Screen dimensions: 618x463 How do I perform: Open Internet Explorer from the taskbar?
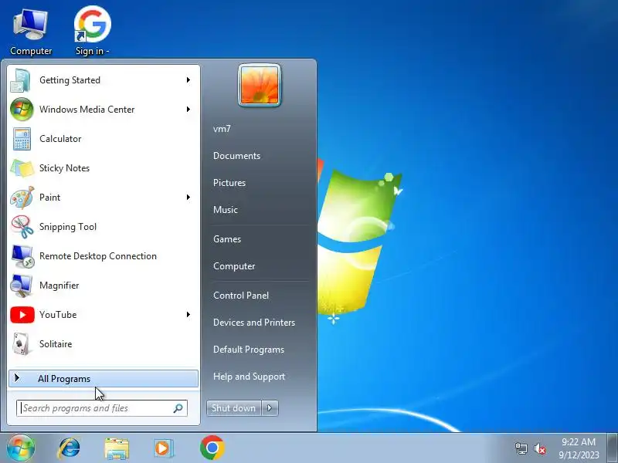pyautogui.click(x=69, y=448)
